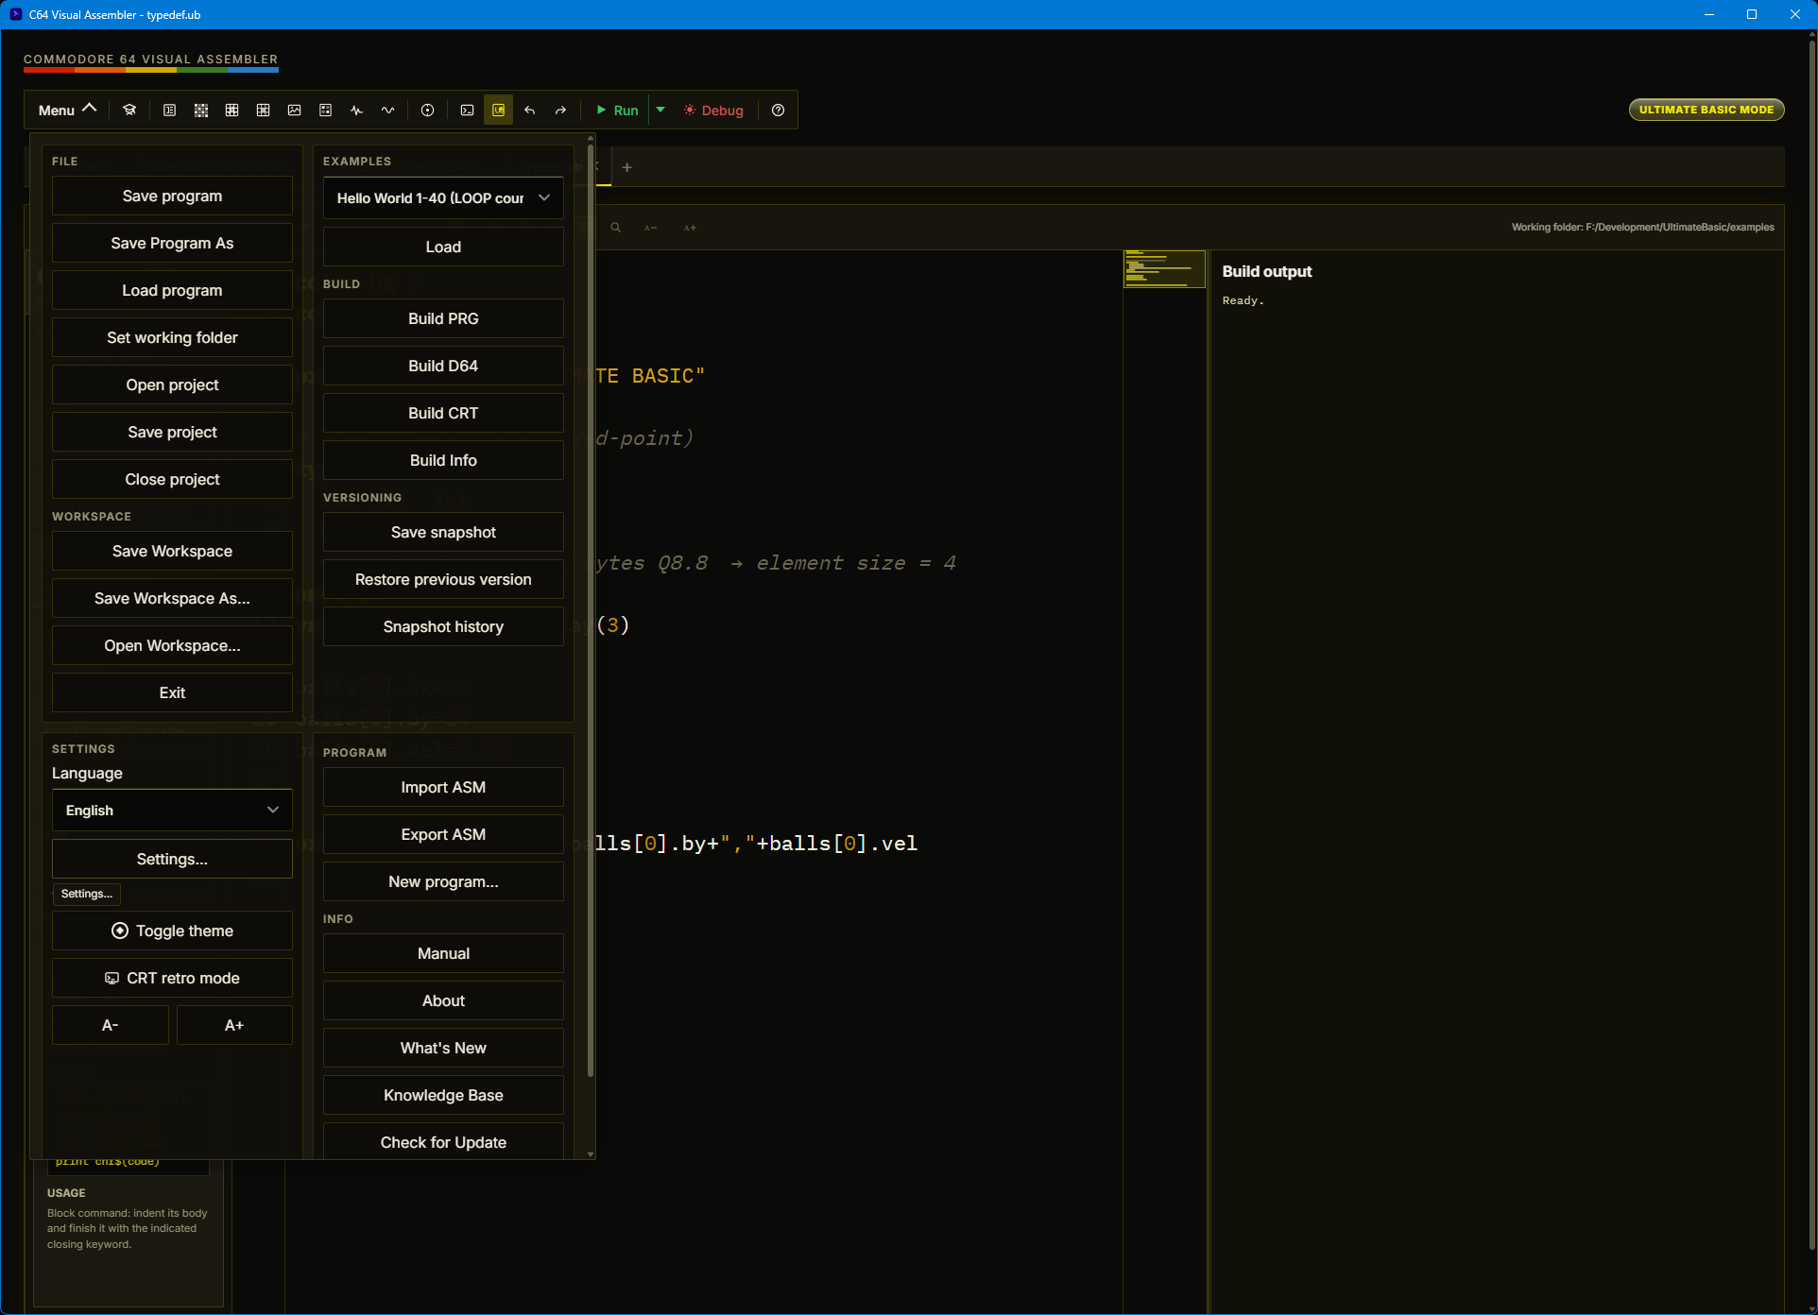Click Import ASM

tap(443, 788)
